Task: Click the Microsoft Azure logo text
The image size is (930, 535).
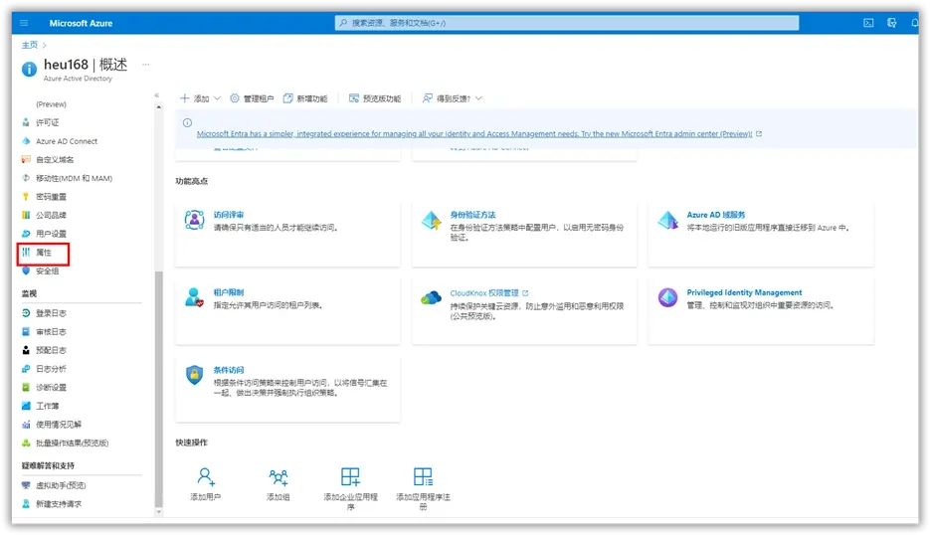Action: (x=81, y=23)
